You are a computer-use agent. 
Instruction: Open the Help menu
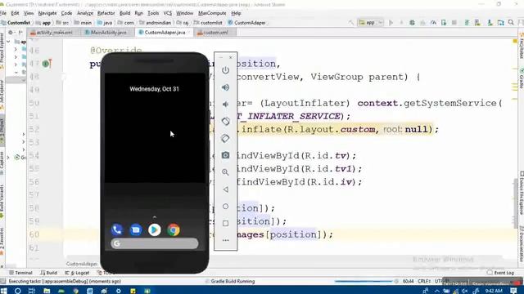pyautogui.click(x=236, y=13)
